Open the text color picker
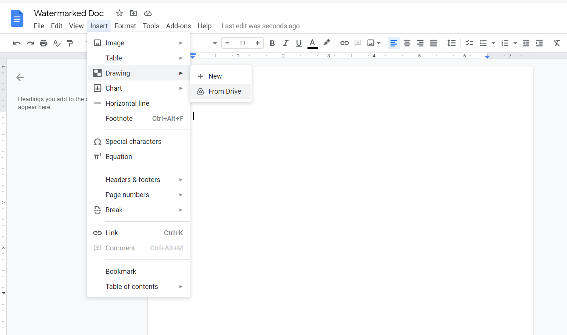Viewport: 567px width, 335px height. (312, 43)
